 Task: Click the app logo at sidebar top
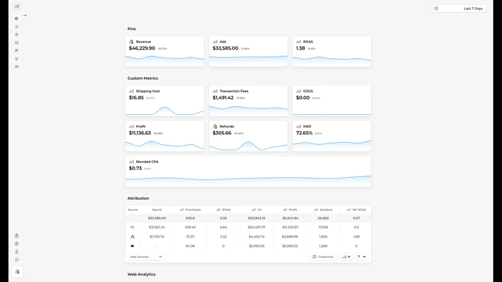[17, 6]
